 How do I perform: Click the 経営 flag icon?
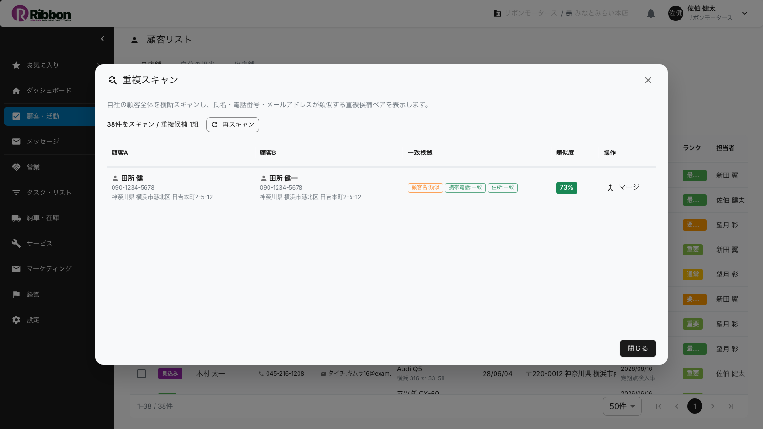(x=16, y=295)
